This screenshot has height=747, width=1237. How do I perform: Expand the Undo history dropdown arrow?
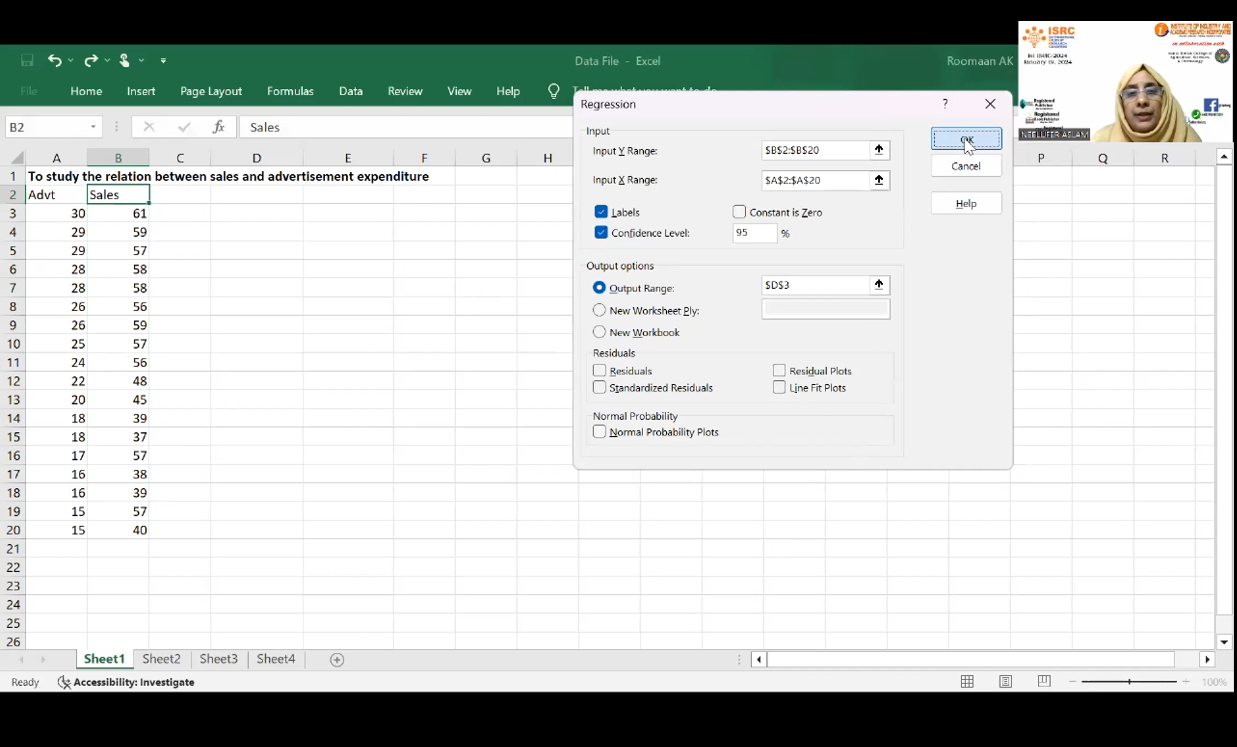[x=71, y=60]
